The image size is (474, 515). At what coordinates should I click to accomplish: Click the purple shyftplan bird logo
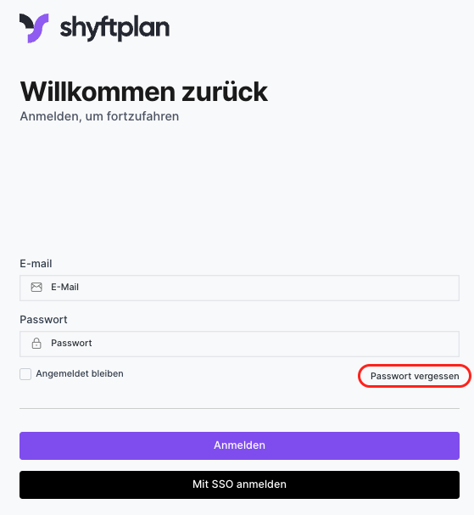34,28
